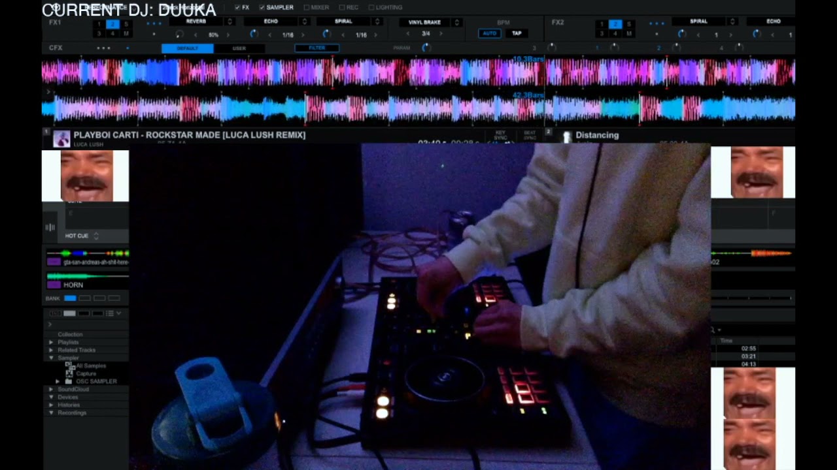This screenshot has width=837, height=470.
Task: Select third sampler BANK
Action: [x=99, y=298]
